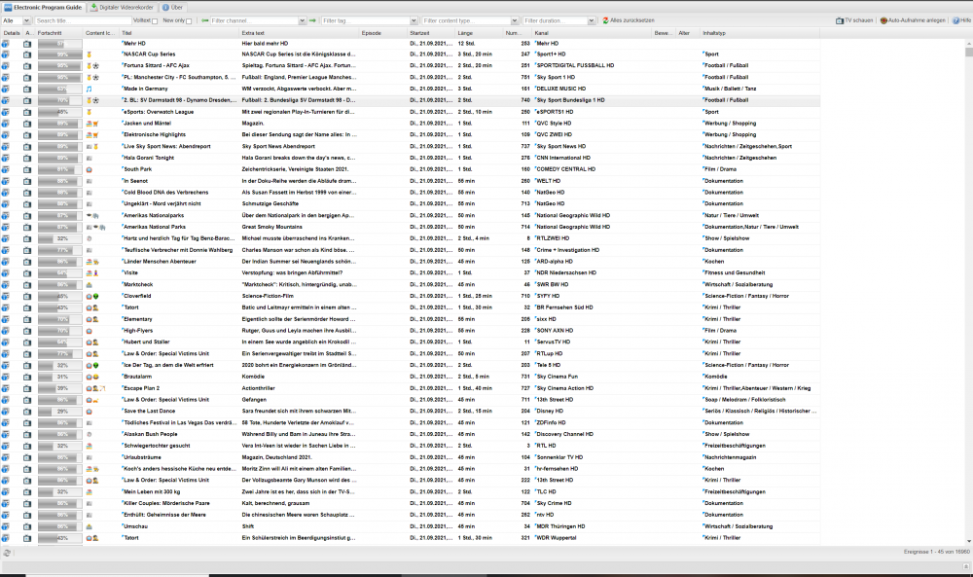Click in the Search title field
The width and height of the screenshot is (973, 577).
tap(83, 20)
